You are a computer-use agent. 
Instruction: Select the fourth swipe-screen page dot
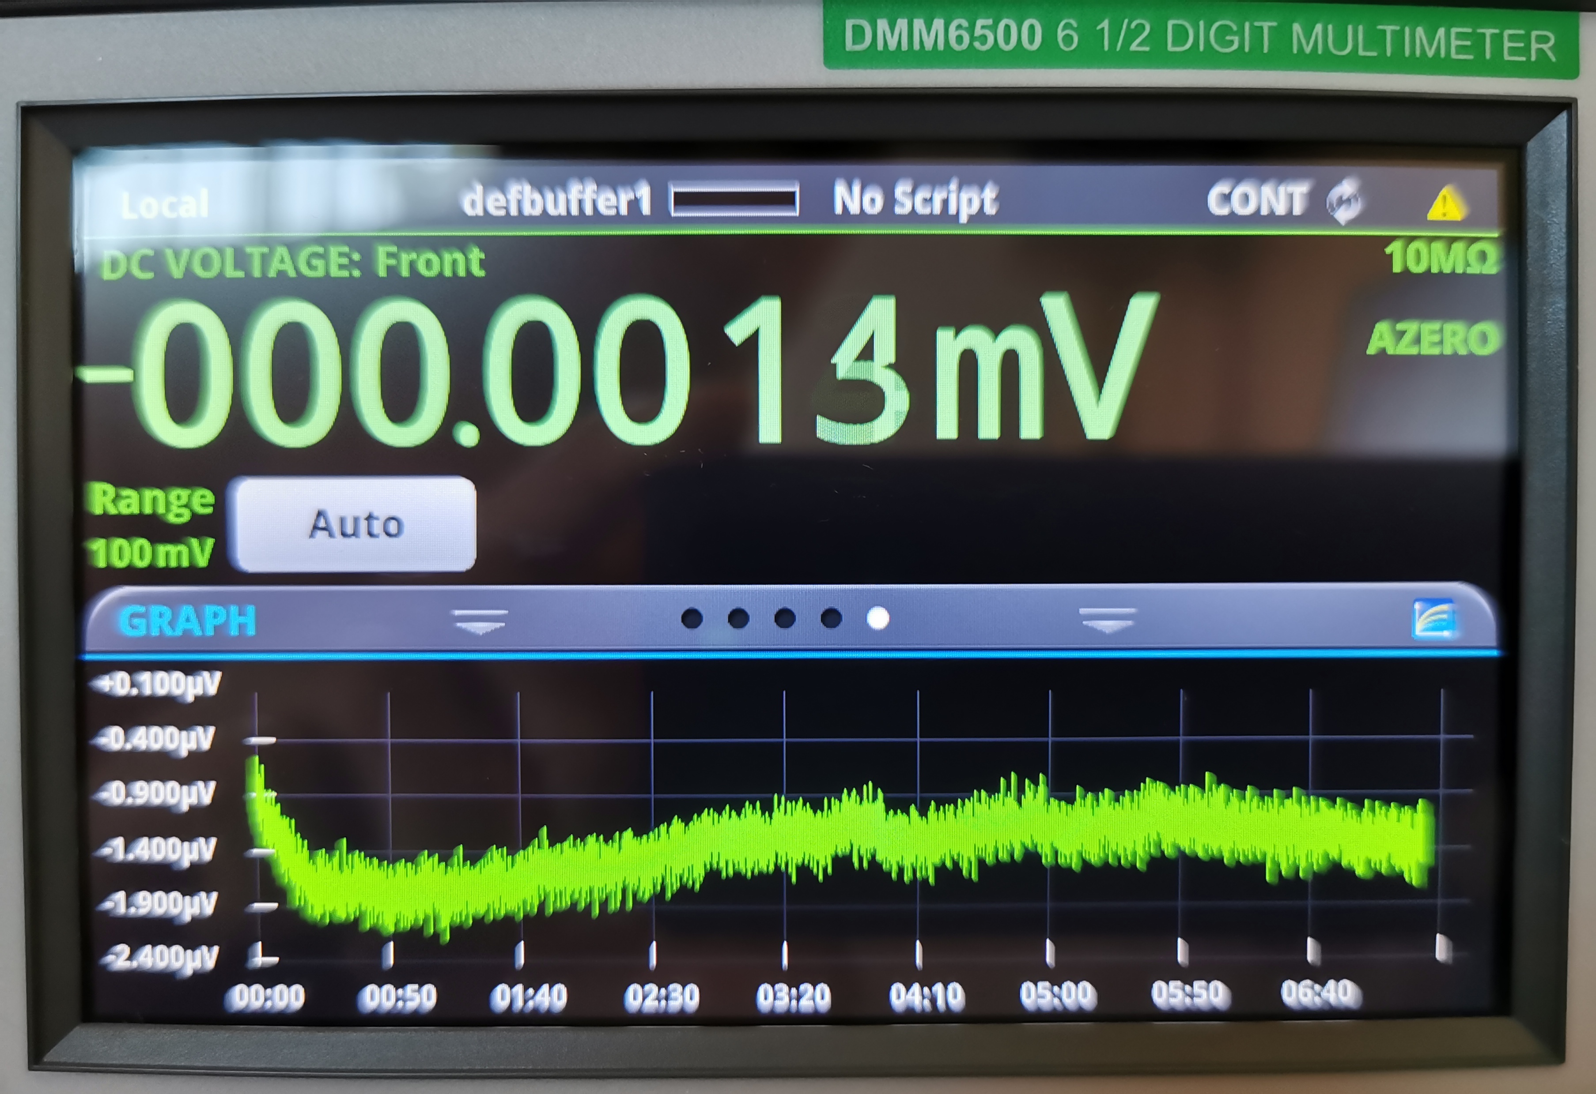coord(831,619)
